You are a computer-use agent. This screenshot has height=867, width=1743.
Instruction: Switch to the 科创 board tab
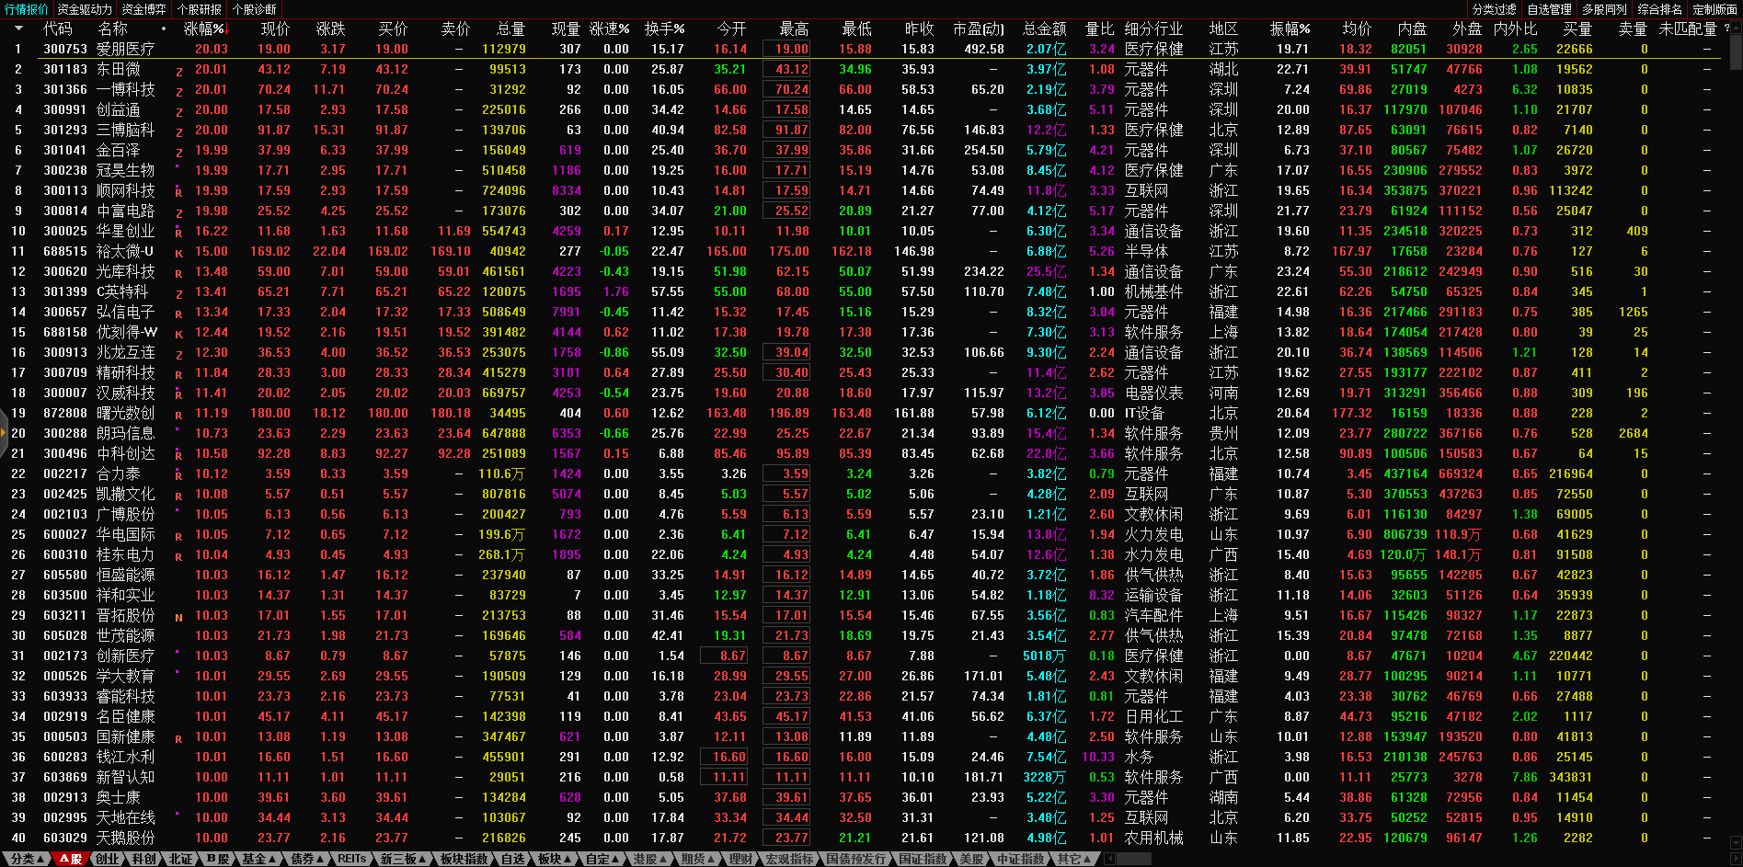[x=143, y=859]
